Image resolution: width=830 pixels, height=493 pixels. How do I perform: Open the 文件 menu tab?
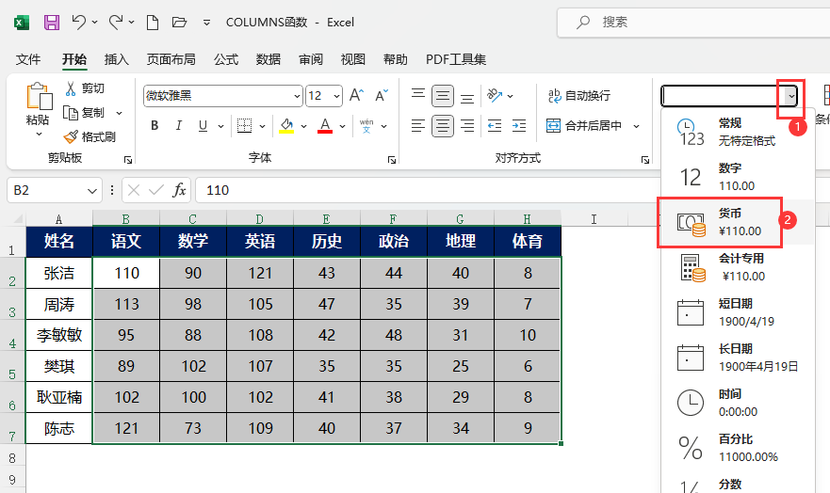28,59
